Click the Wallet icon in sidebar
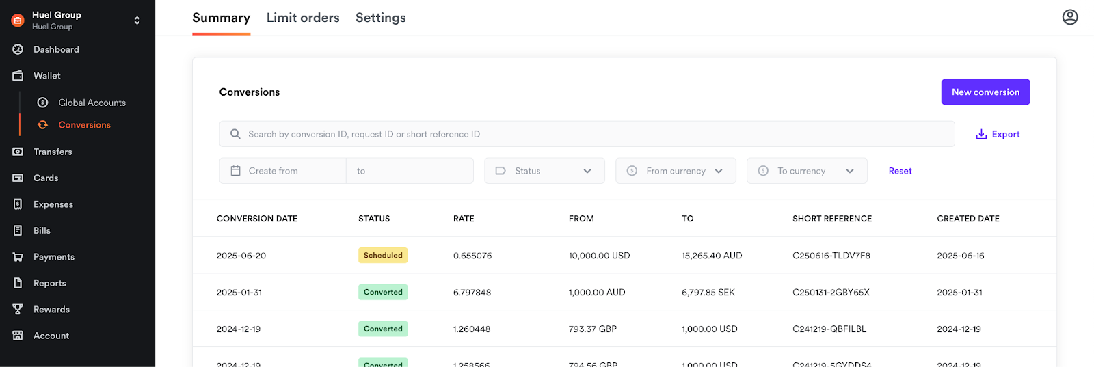Image resolution: width=1094 pixels, height=367 pixels. tap(18, 76)
